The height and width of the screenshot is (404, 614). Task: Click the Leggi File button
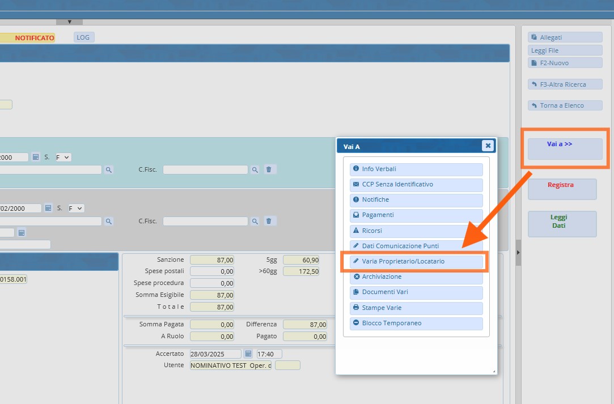(565, 50)
